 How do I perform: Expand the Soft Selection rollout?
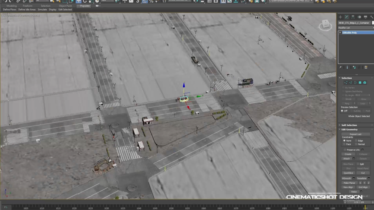click(349, 125)
